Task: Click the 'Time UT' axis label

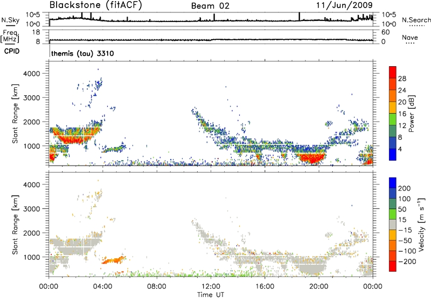Action: coord(211,295)
